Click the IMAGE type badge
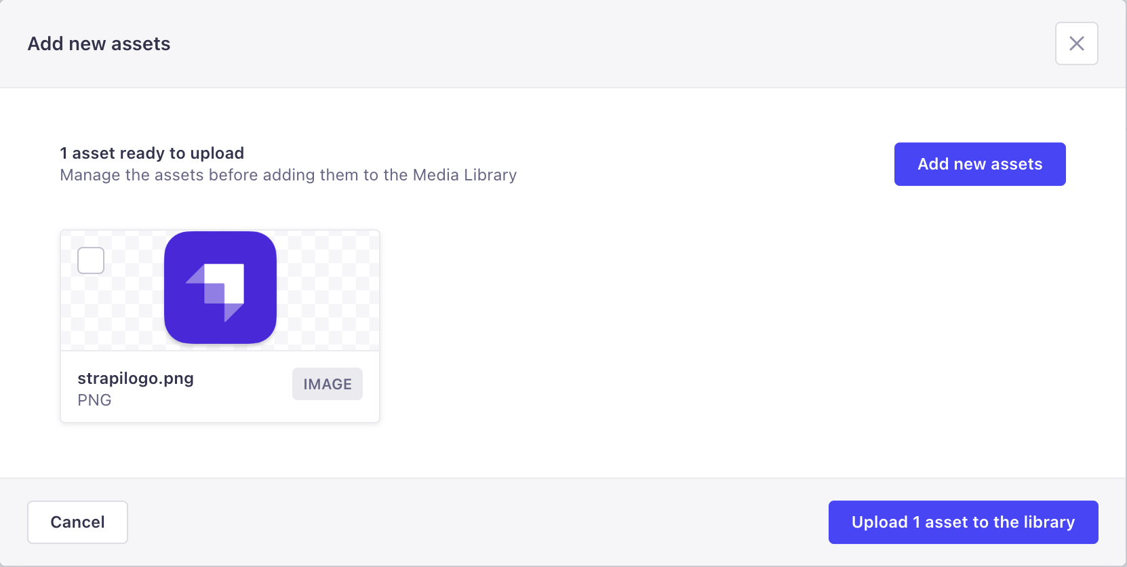The height and width of the screenshot is (567, 1127). point(327,383)
